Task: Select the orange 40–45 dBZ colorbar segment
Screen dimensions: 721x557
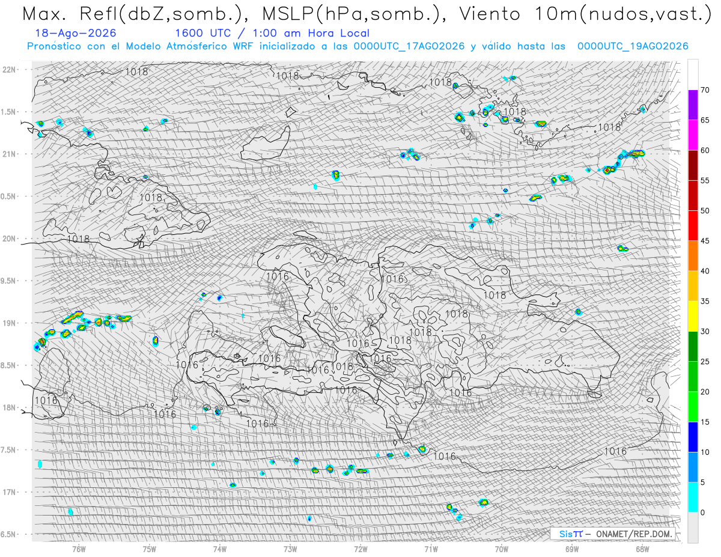Action: (x=693, y=256)
